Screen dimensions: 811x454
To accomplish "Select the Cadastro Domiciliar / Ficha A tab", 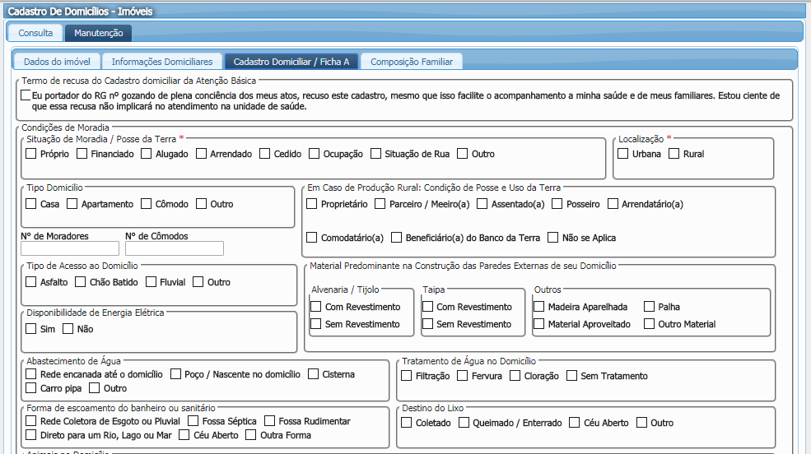I will pyautogui.click(x=291, y=62).
